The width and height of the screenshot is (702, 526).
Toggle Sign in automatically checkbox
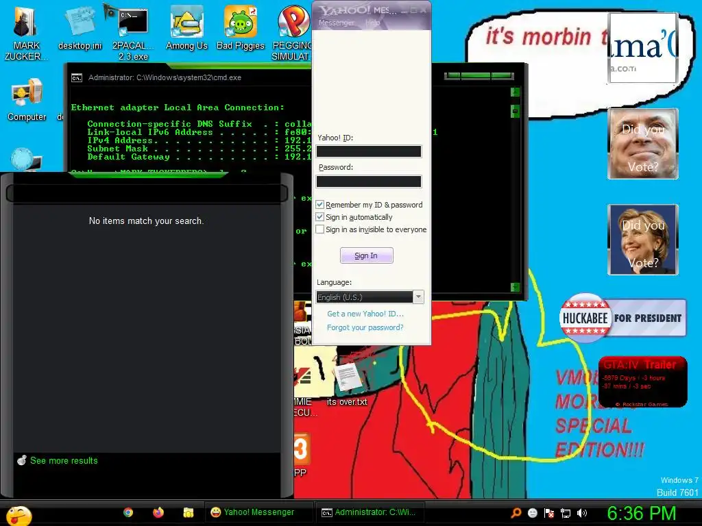319,217
